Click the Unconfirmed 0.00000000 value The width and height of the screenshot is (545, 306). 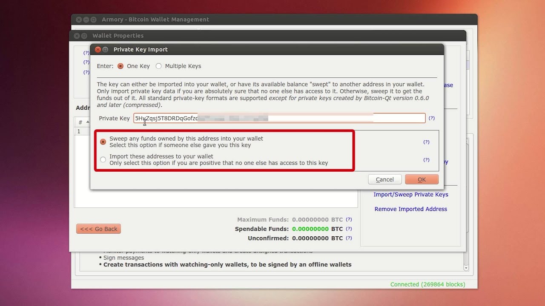310,238
